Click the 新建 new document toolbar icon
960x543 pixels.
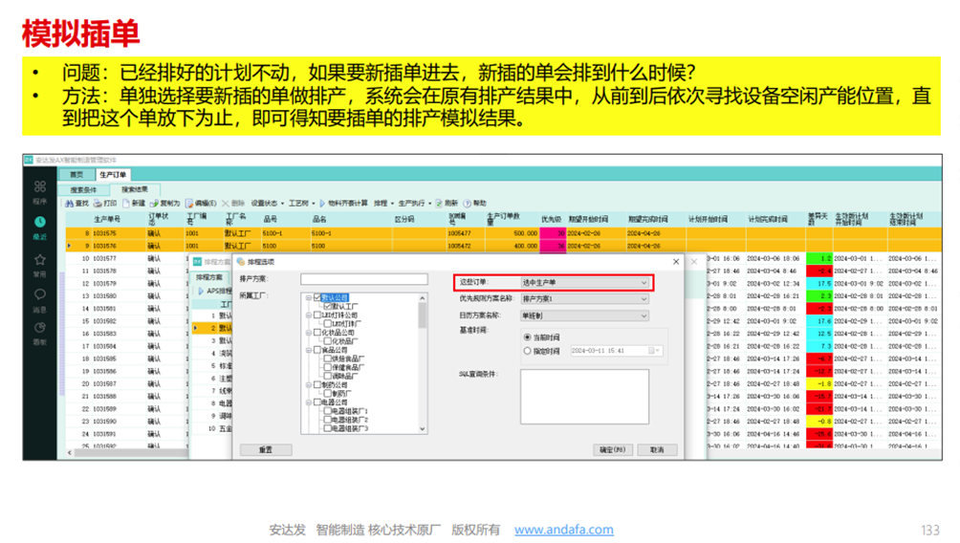click(x=126, y=204)
